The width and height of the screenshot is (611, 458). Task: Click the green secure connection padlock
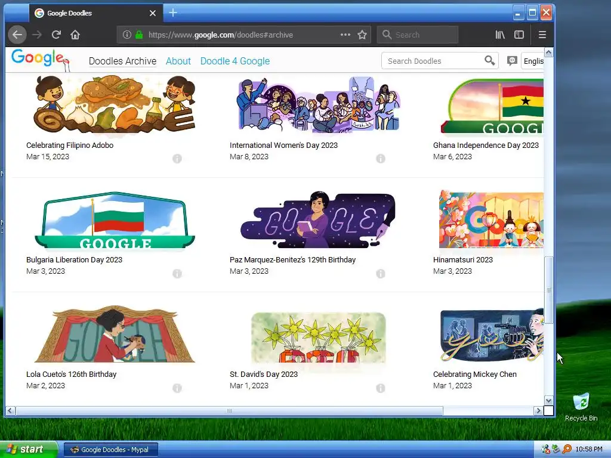click(x=138, y=35)
